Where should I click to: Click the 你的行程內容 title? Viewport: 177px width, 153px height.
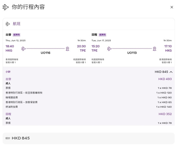[x=28, y=7]
